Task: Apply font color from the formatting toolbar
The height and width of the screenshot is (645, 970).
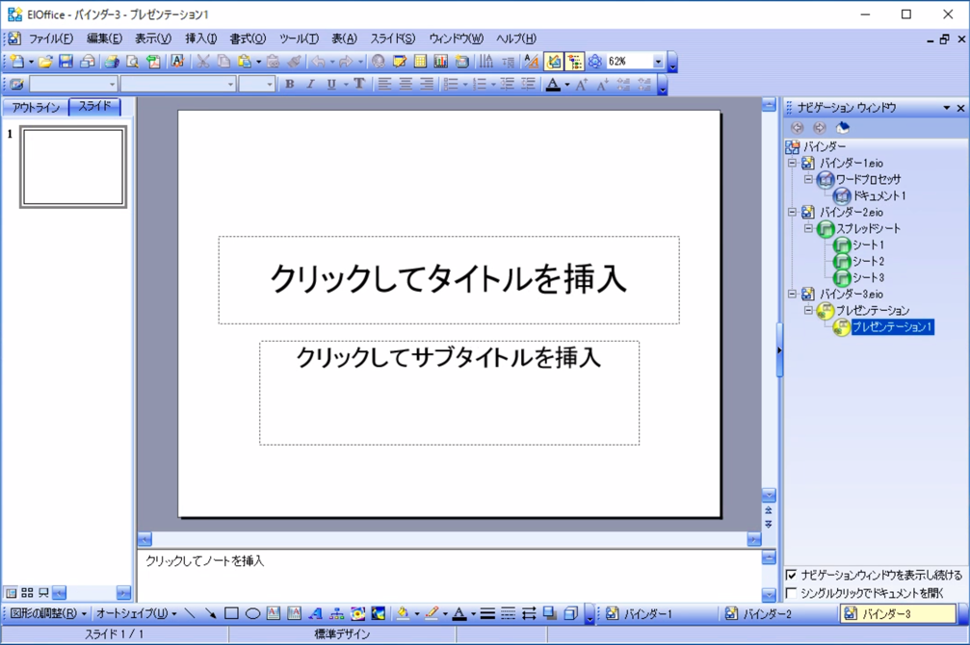Action: click(x=553, y=85)
